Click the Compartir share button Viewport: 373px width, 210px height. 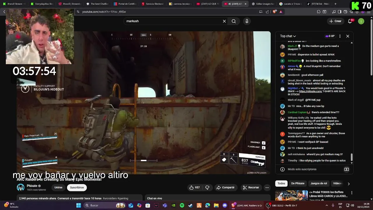point(226,188)
